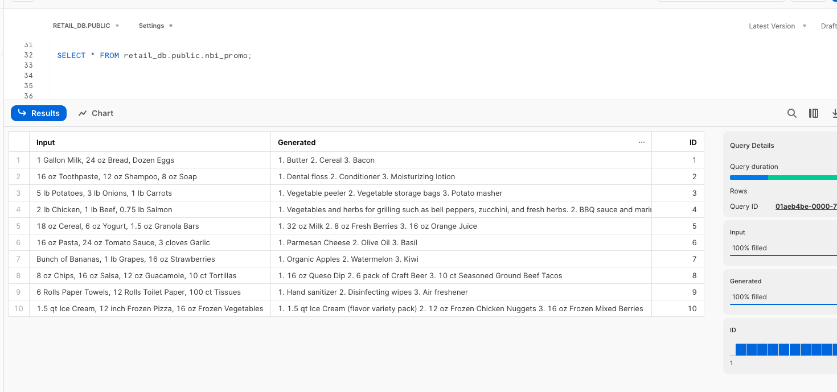Image resolution: width=837 pixels, height=392 pixels.
Task: Select the Parmesan Cheese generated cell
Action: (x=347, y=243)
